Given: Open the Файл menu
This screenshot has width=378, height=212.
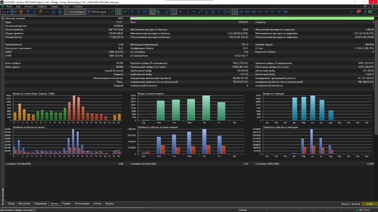Looking at the screenshot, I should (x=9, y=7).
